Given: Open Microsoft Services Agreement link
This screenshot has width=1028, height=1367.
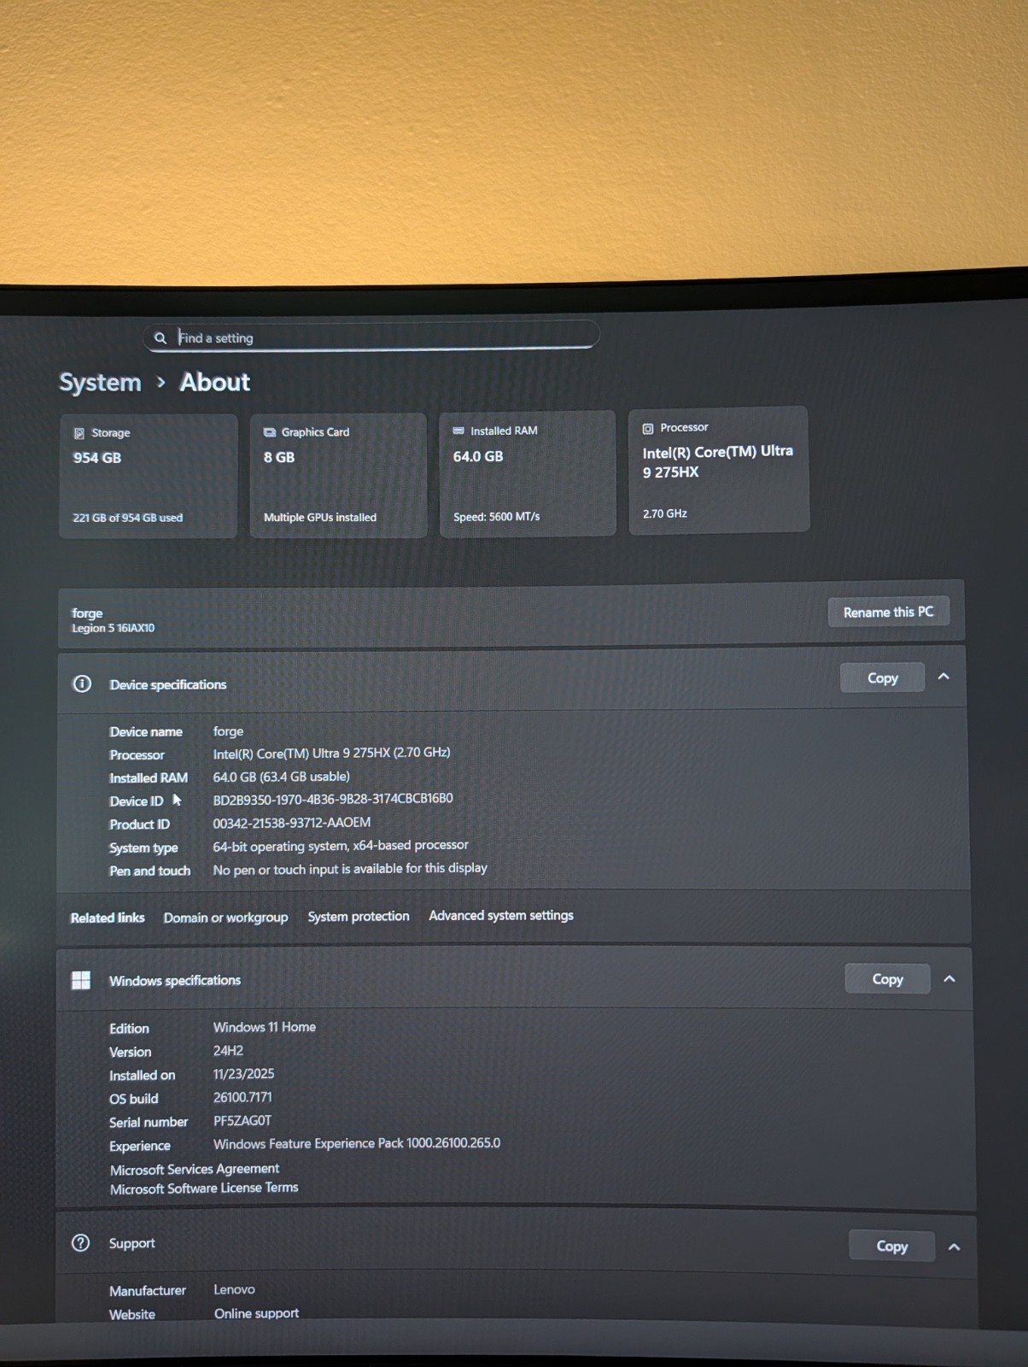Looking at the screenshot, I should tap(195, 1169).
